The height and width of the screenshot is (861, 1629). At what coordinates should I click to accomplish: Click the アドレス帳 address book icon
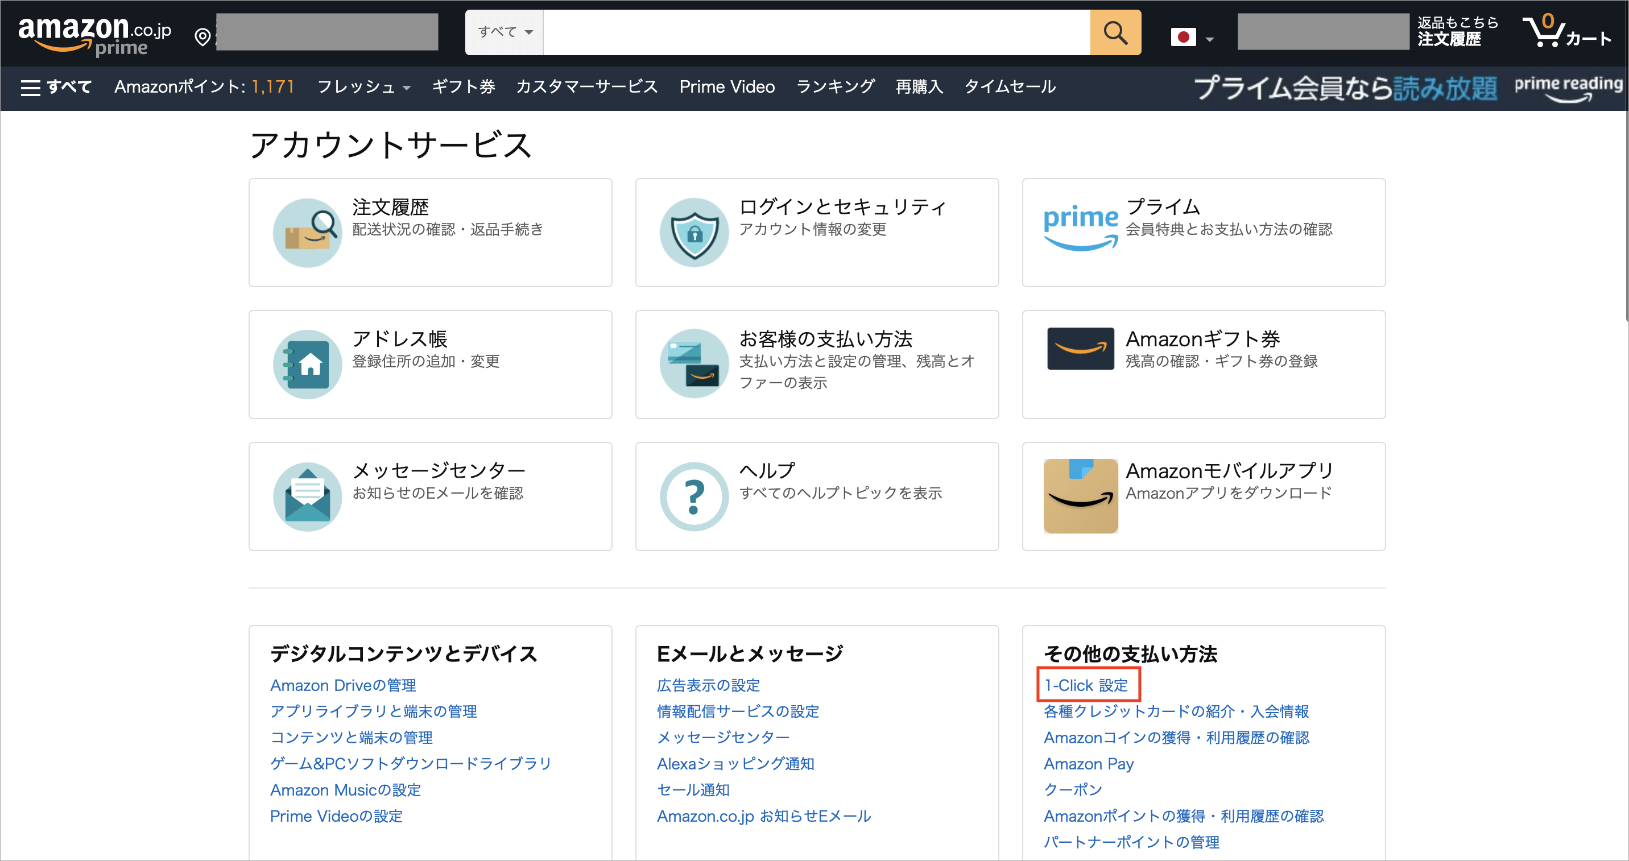[307, 365]
